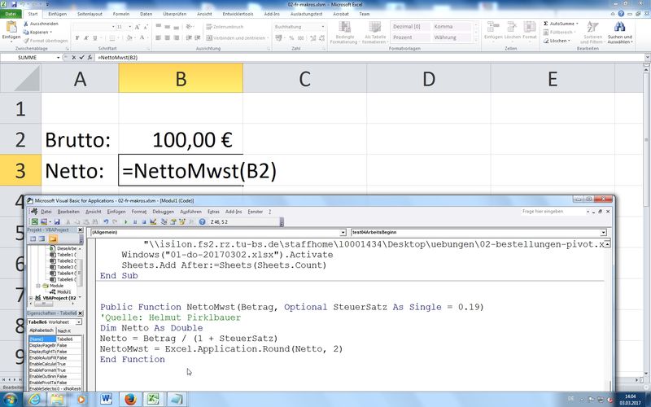Click the (Name) property row in Eigenschaften

55,339
